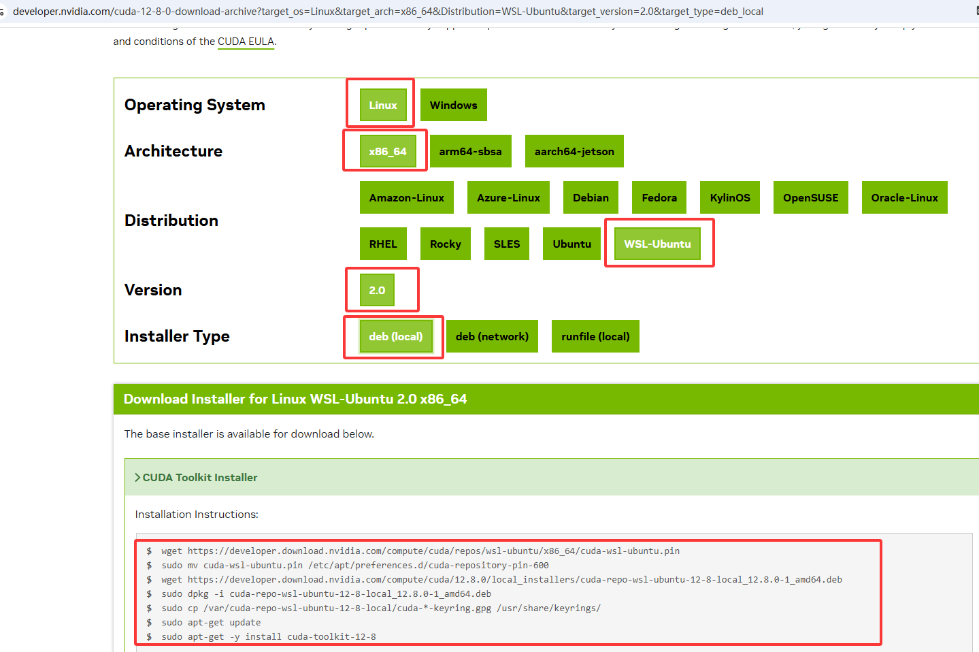The width and height of the screenshot is (979, 652).
Task: Choose the arm64-sbsa architecture
Action: 470,151
